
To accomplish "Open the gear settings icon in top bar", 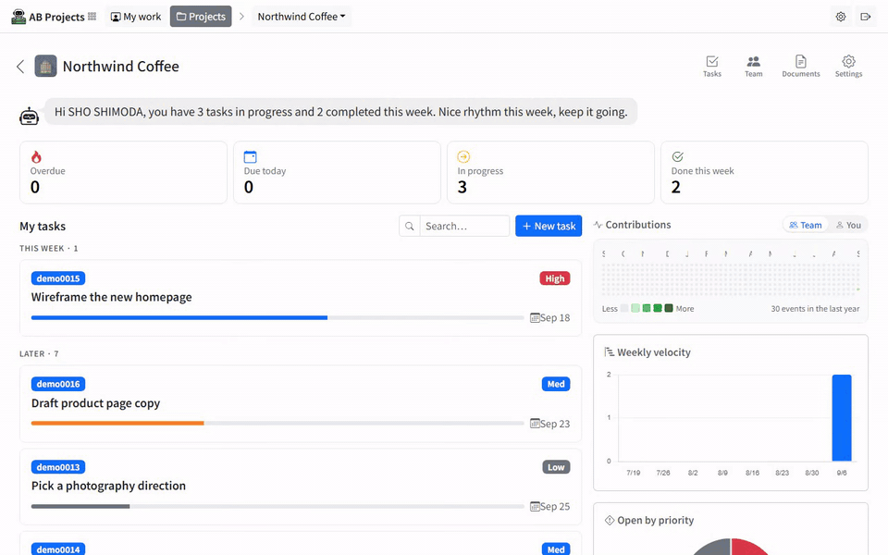I will tap(841, 17).
